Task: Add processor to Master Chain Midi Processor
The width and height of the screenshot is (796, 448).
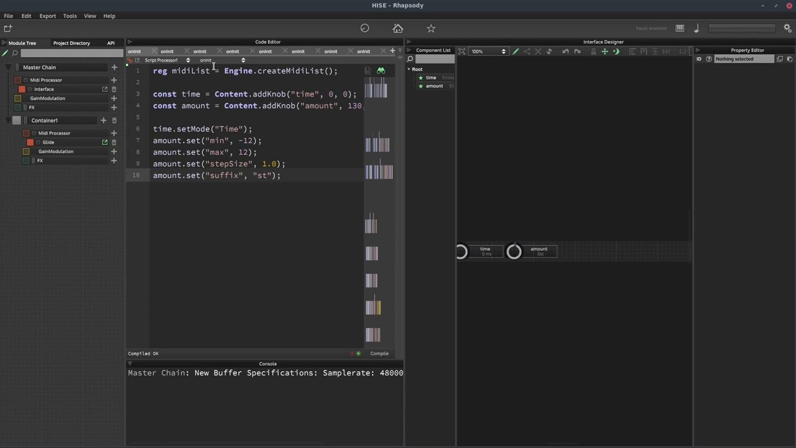Action: click(114, 80)
